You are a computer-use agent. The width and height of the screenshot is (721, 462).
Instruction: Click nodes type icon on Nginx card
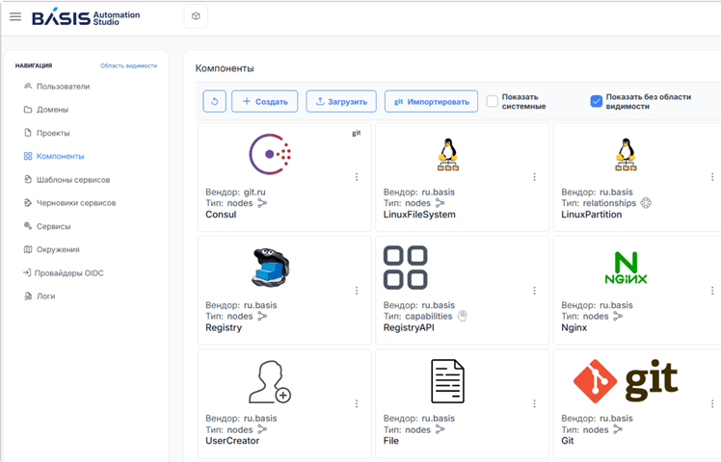coord(618,316)
